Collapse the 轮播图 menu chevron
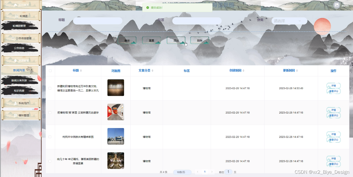Image resolution: width=353 pixels, height=177 pixels. 36,16
